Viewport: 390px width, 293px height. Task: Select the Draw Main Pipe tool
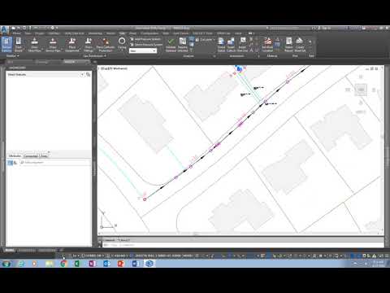tap(34, 45)
